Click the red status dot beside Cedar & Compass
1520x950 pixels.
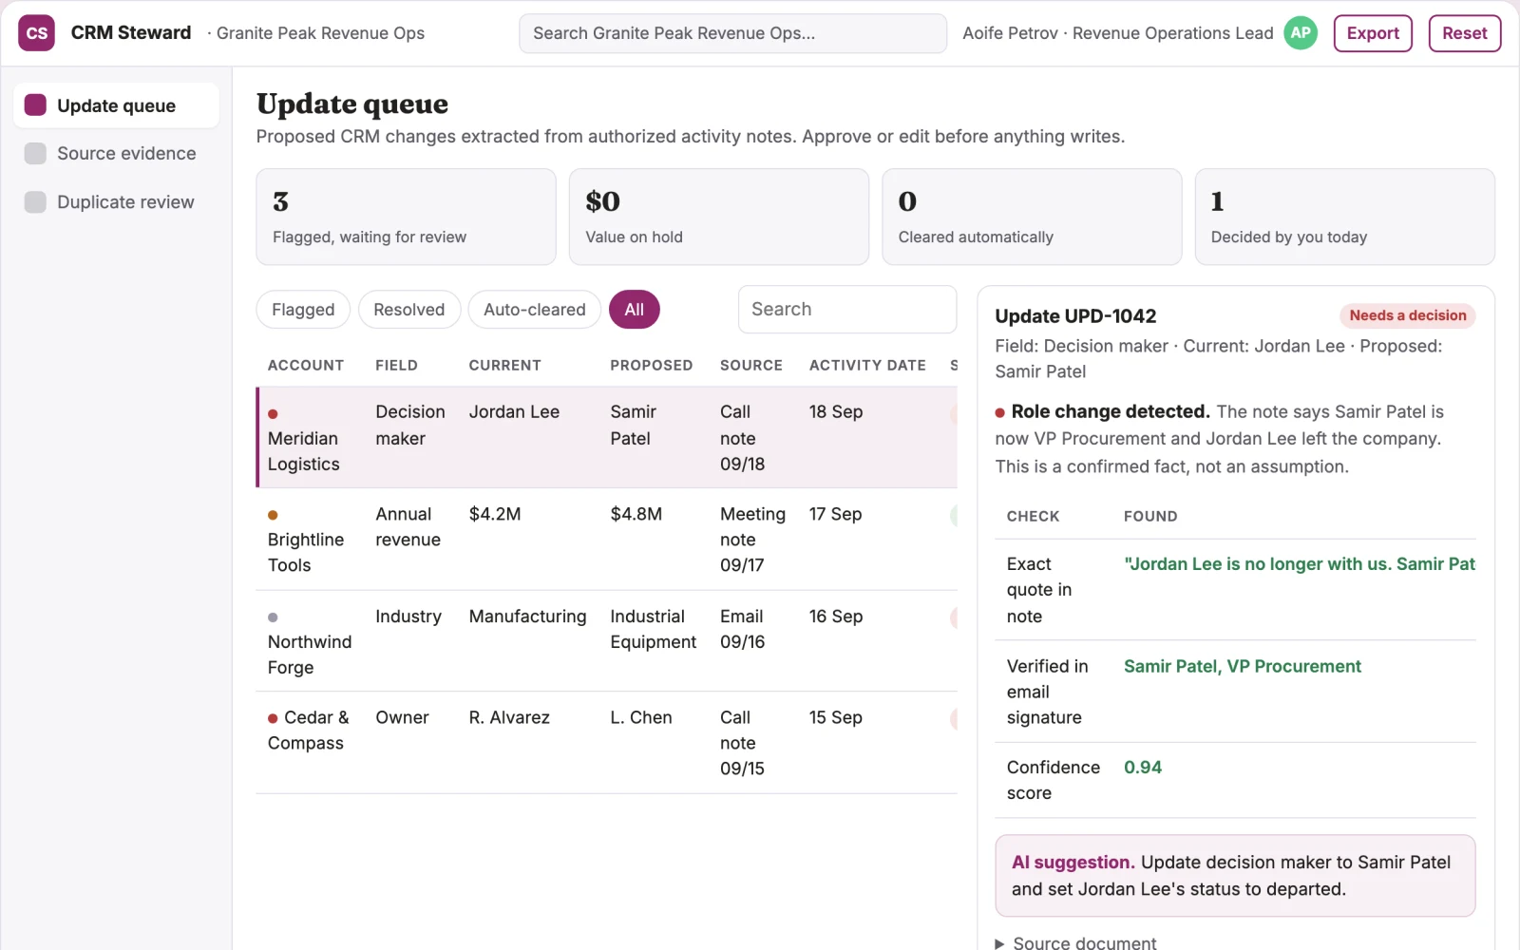click(273, 718)
